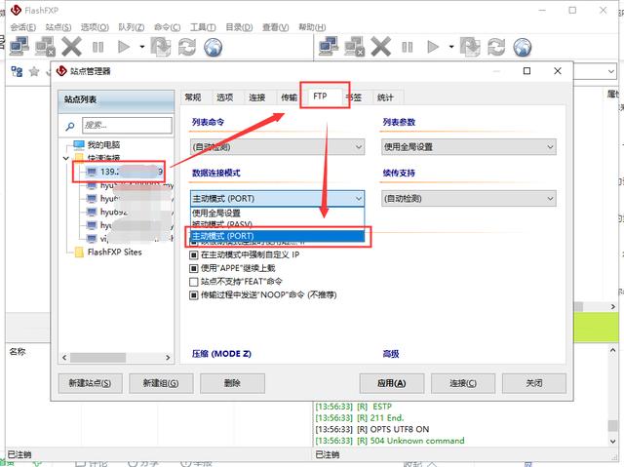Click the 删除 button
The width and height of the screenshot is (624, 467).
tap(232, 383)
